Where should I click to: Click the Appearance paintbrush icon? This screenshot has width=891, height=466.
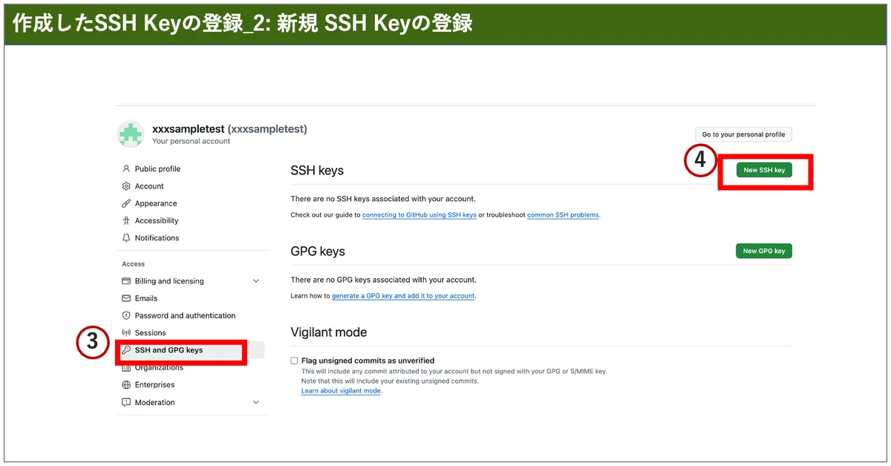(126, 203)
